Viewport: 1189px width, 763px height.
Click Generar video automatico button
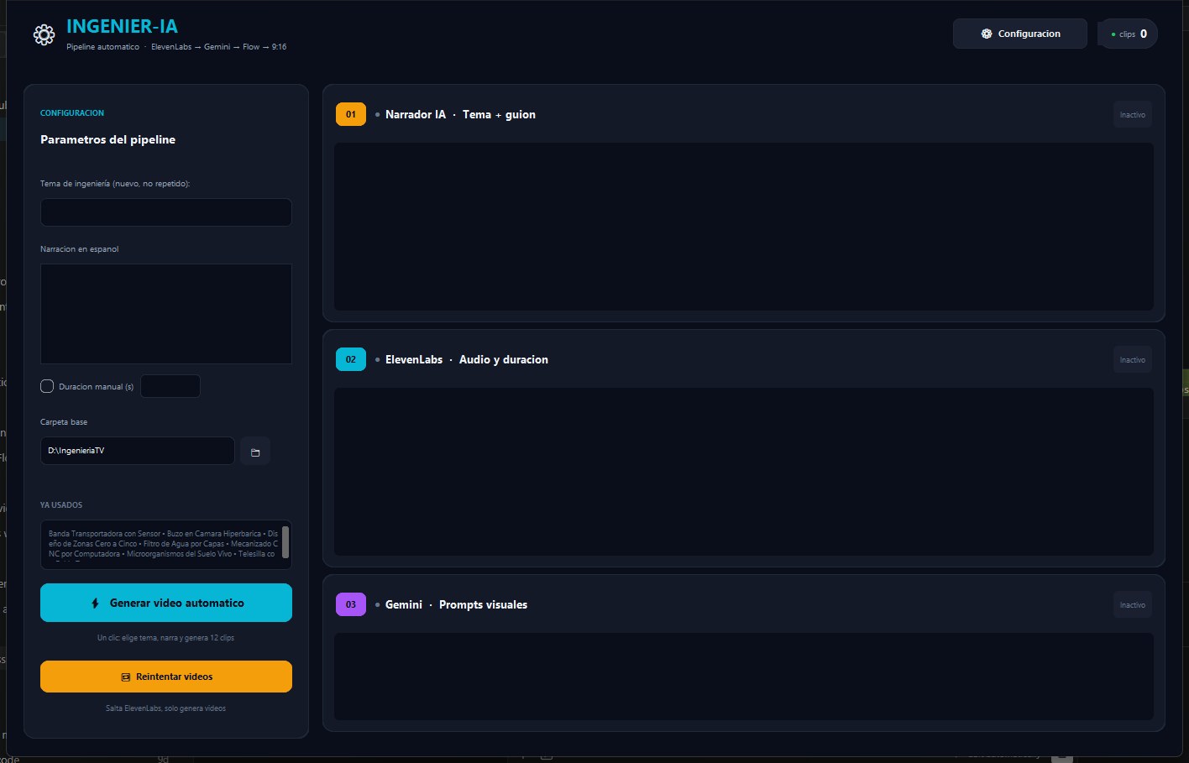(x=166, y=603)
